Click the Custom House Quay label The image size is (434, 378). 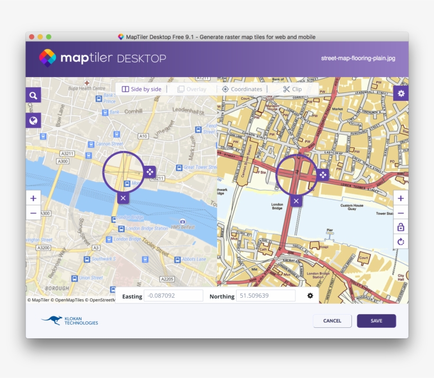(352, 207)
